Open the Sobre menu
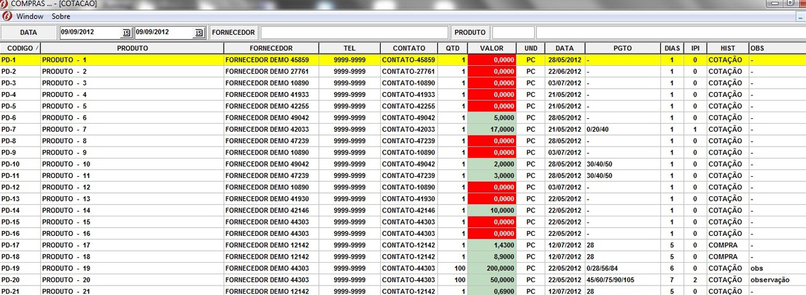 tap(61, 16)
